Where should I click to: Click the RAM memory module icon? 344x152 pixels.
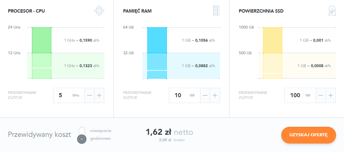coord(216,11)
